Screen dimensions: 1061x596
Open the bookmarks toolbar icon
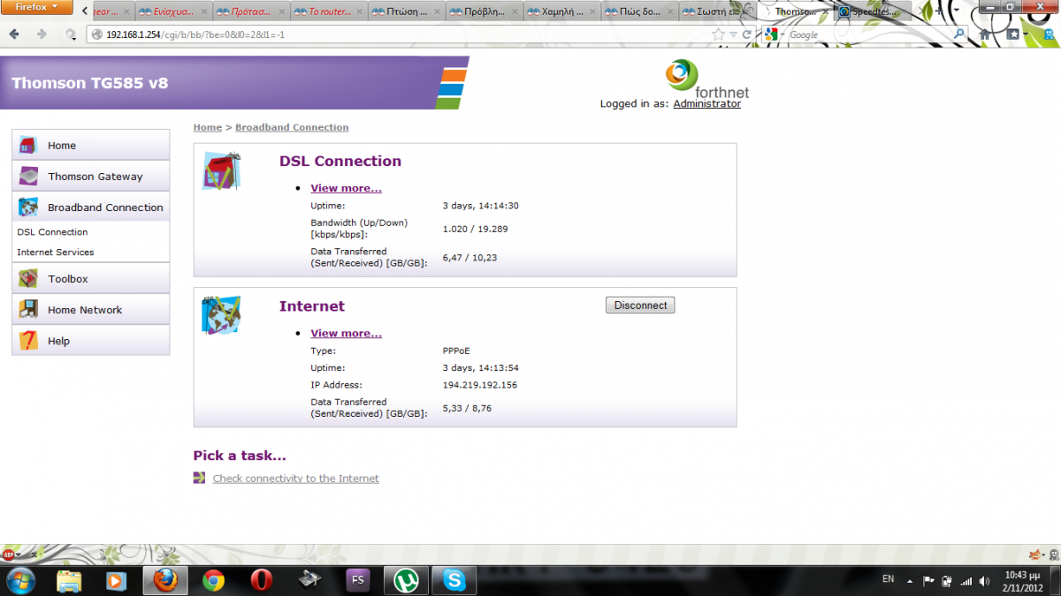point(1013,34)
